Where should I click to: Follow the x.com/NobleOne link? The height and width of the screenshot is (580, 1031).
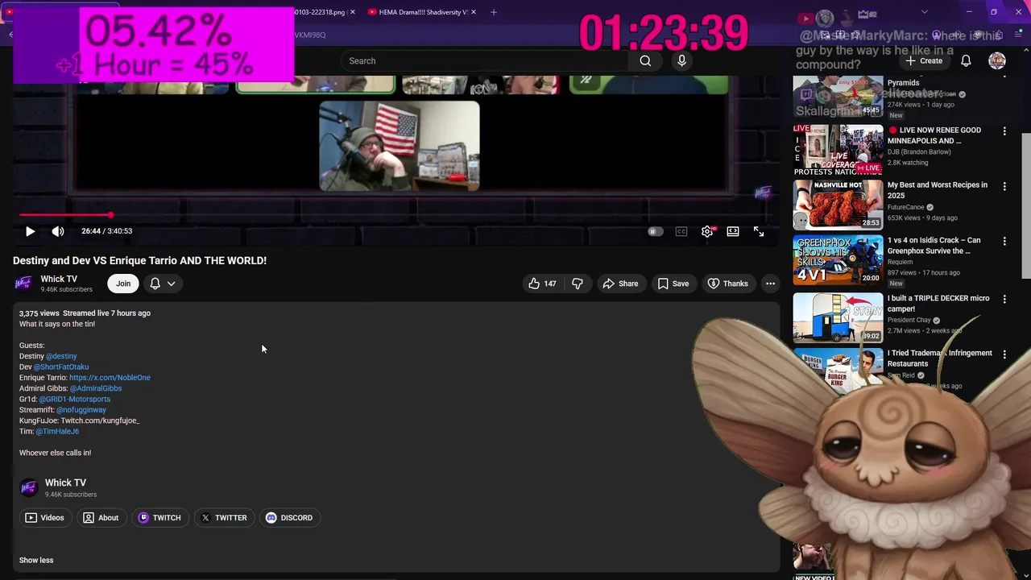(110, 377)
